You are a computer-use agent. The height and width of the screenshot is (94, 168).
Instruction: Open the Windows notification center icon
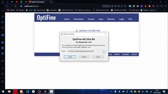click(164, 92)
